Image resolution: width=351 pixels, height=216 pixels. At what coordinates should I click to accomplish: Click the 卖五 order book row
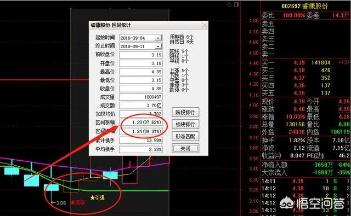(306, 24)
